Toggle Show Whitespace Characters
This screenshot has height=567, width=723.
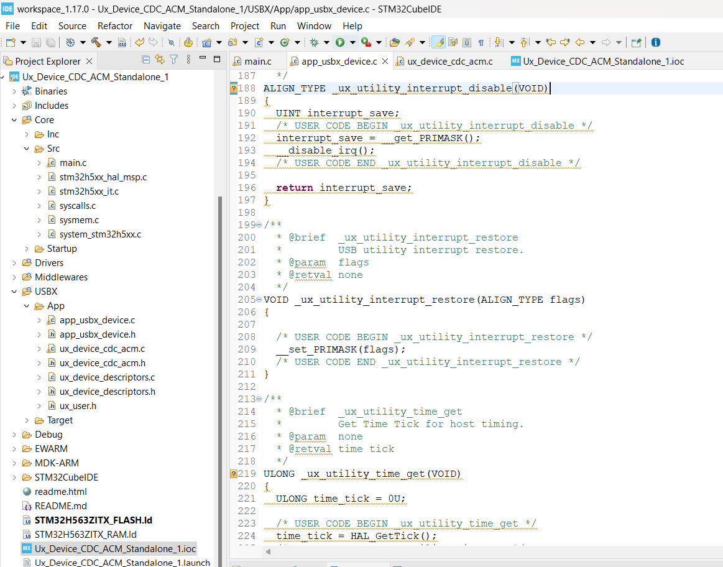(x=480, y=42)
